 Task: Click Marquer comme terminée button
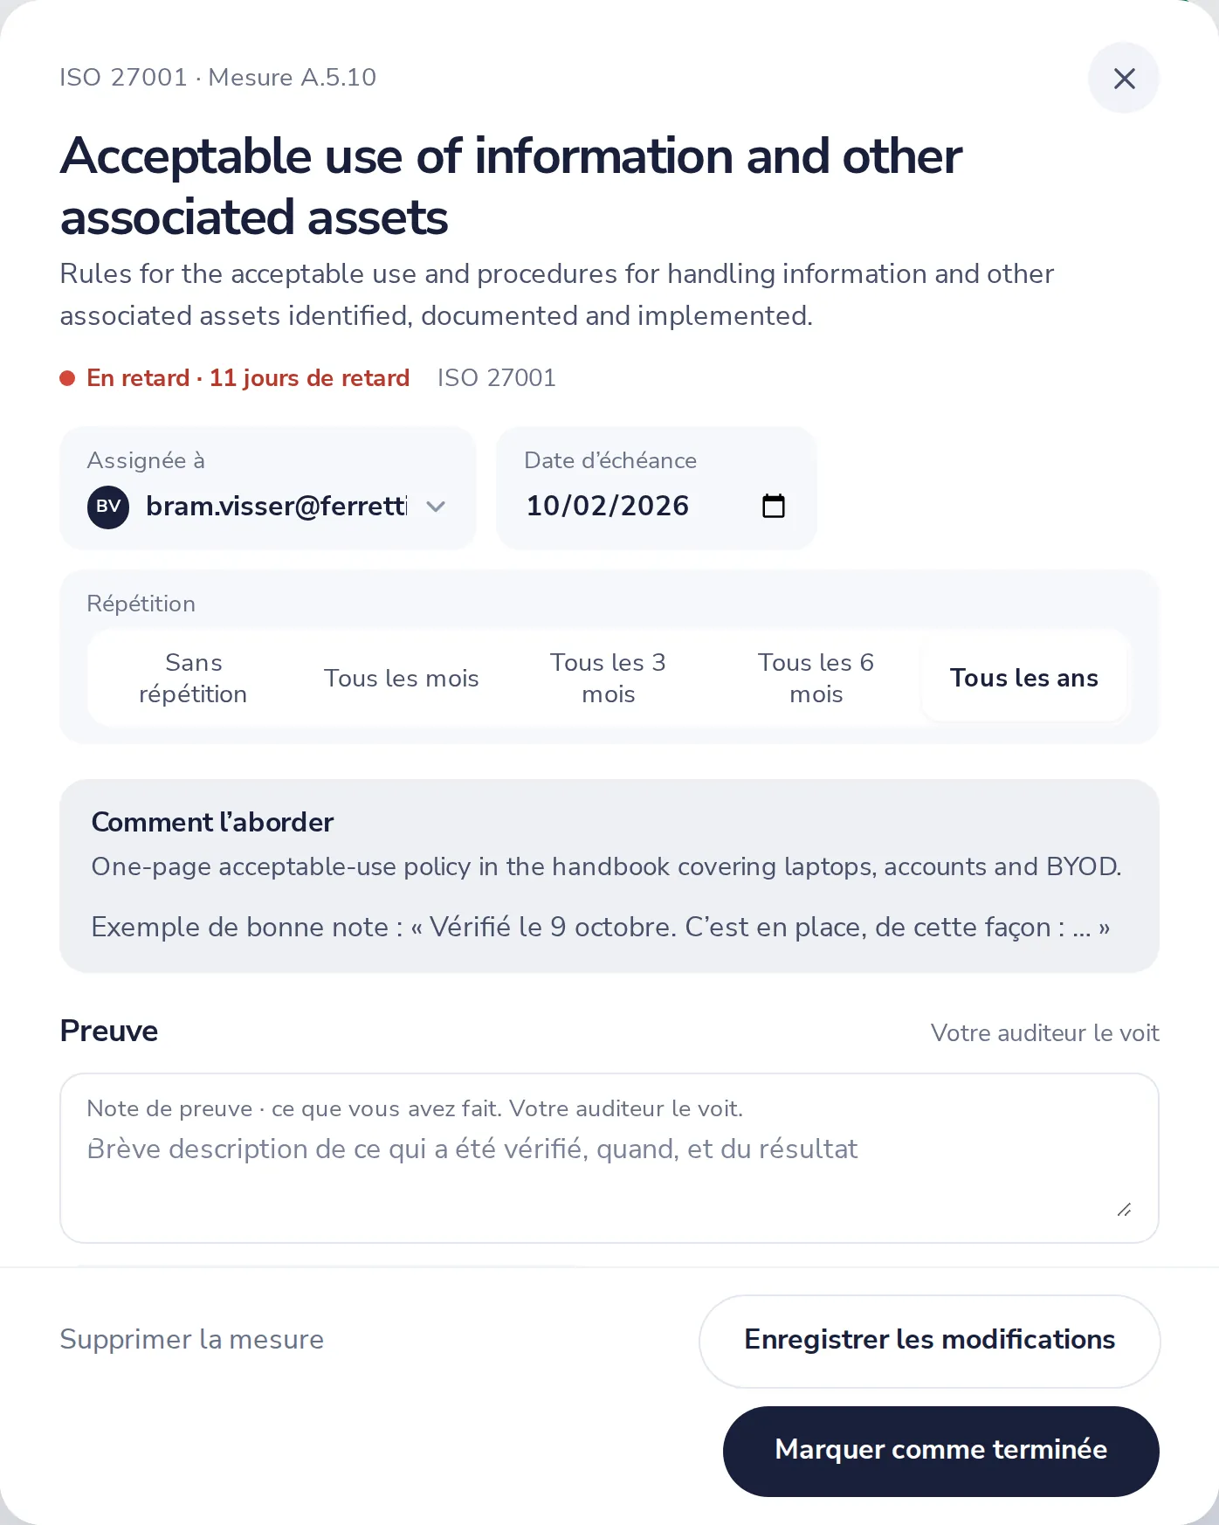coord(941,1451)
